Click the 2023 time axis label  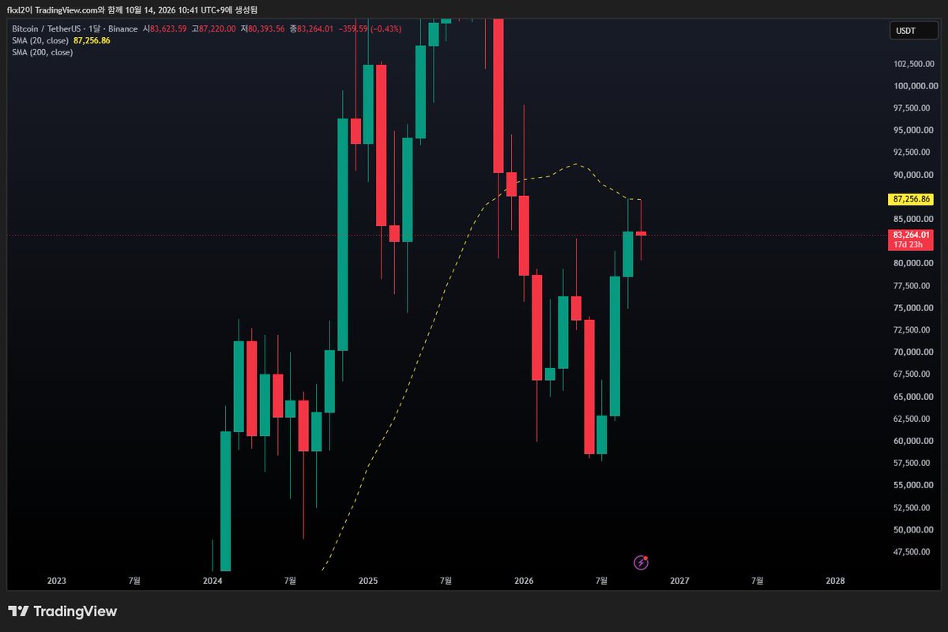[x=57, y=580]
